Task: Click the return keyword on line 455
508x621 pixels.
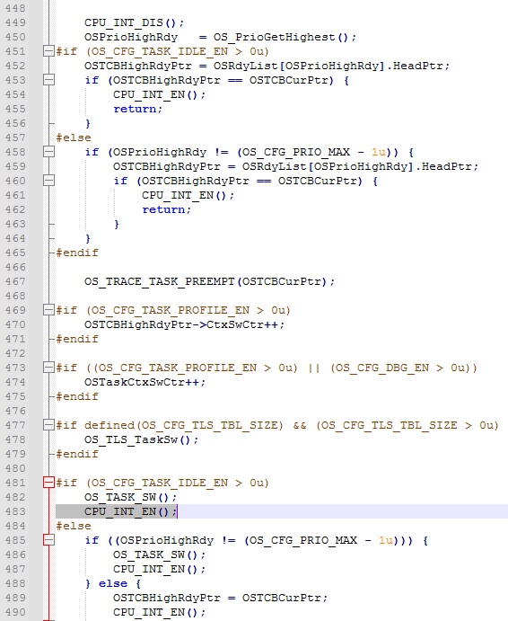Action: 135,109
